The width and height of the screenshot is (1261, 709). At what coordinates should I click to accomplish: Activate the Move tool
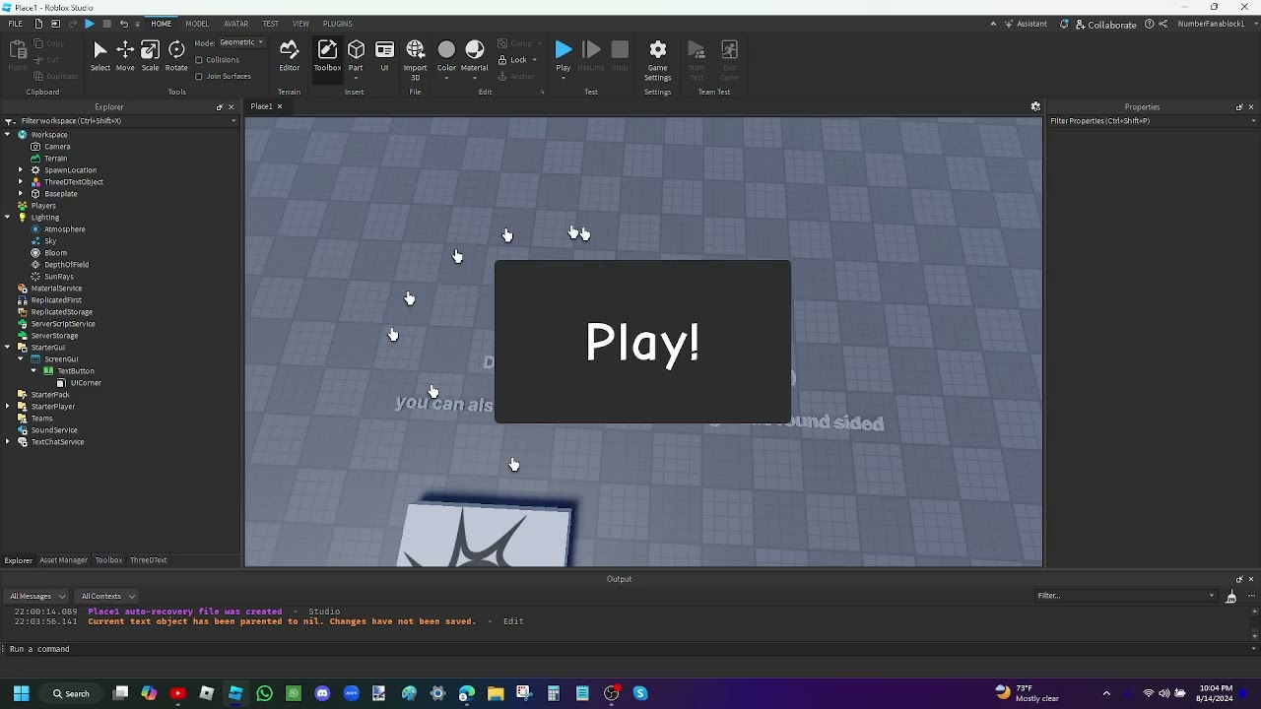[x=125, y=56]
